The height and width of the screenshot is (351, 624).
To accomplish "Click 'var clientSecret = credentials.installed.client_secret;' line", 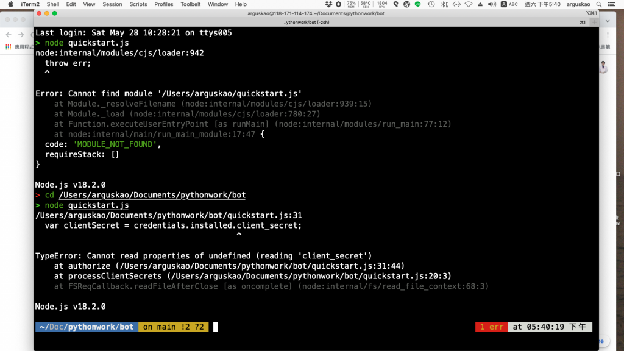I will pyautogui.click(x=173, y=225).
